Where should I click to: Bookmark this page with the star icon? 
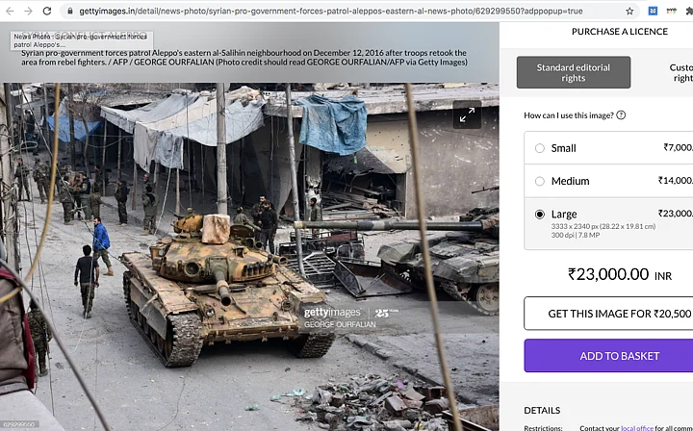click(x=629, y=11)
